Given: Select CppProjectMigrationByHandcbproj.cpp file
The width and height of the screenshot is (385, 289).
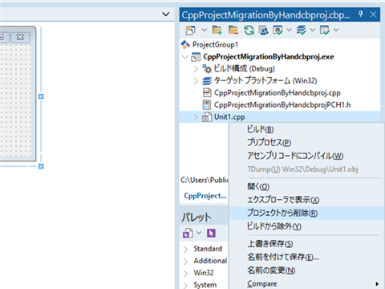Looking at the screenshot, I should (x=278, y=93).
